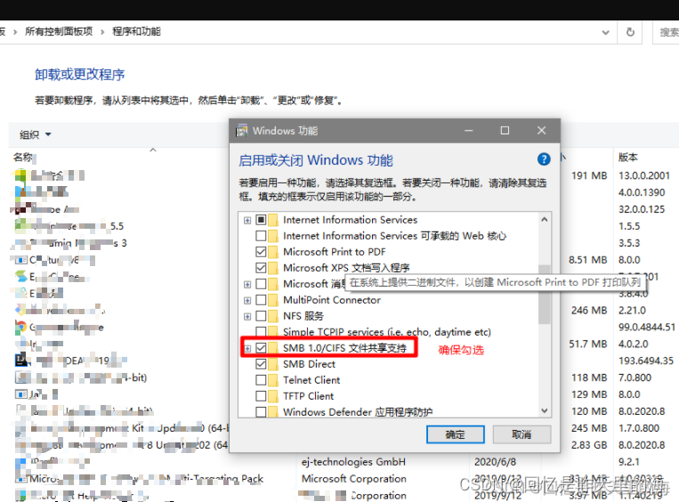Enable the Telnet Client checkbox
679x502 pixels.
point(261,380)
